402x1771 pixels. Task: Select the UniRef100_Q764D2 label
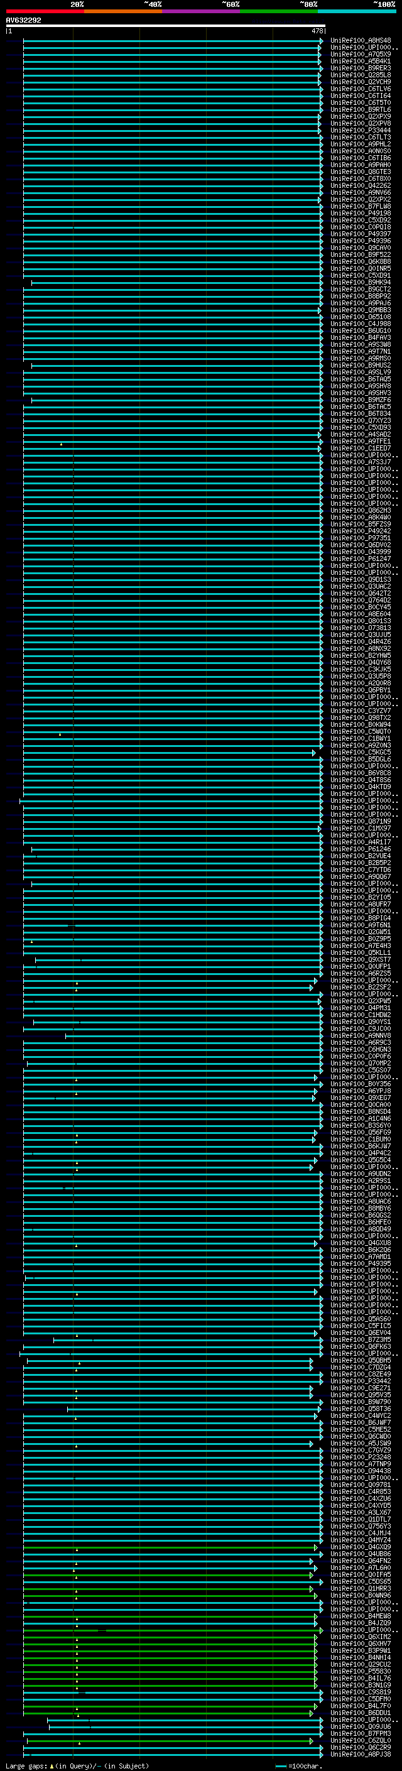click(360, 600)
